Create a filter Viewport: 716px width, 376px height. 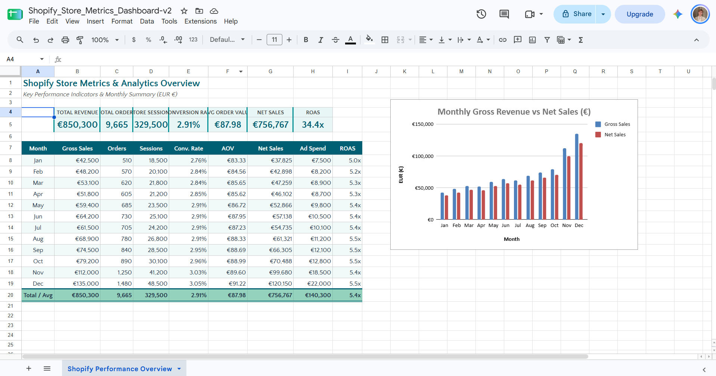coord(547,40)
